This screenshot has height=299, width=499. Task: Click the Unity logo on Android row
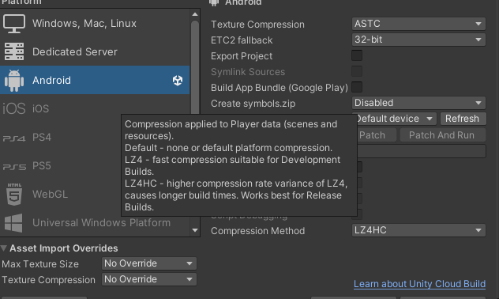point(178,81)
